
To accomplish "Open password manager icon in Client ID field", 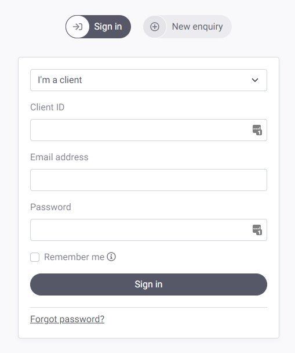I will coord(257,130).
